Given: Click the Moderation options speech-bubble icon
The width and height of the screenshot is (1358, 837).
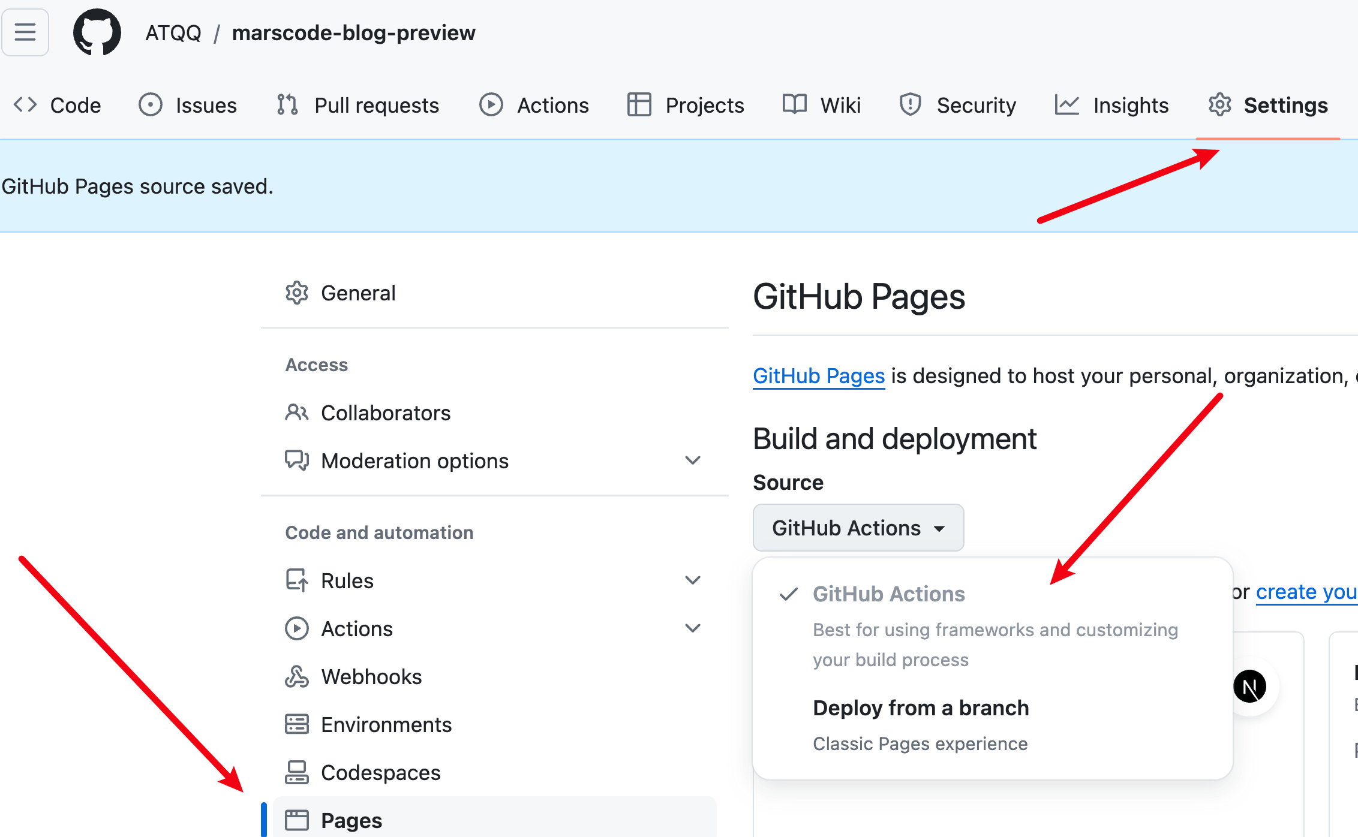Looking at the screenshot, I should pos(297,461).
